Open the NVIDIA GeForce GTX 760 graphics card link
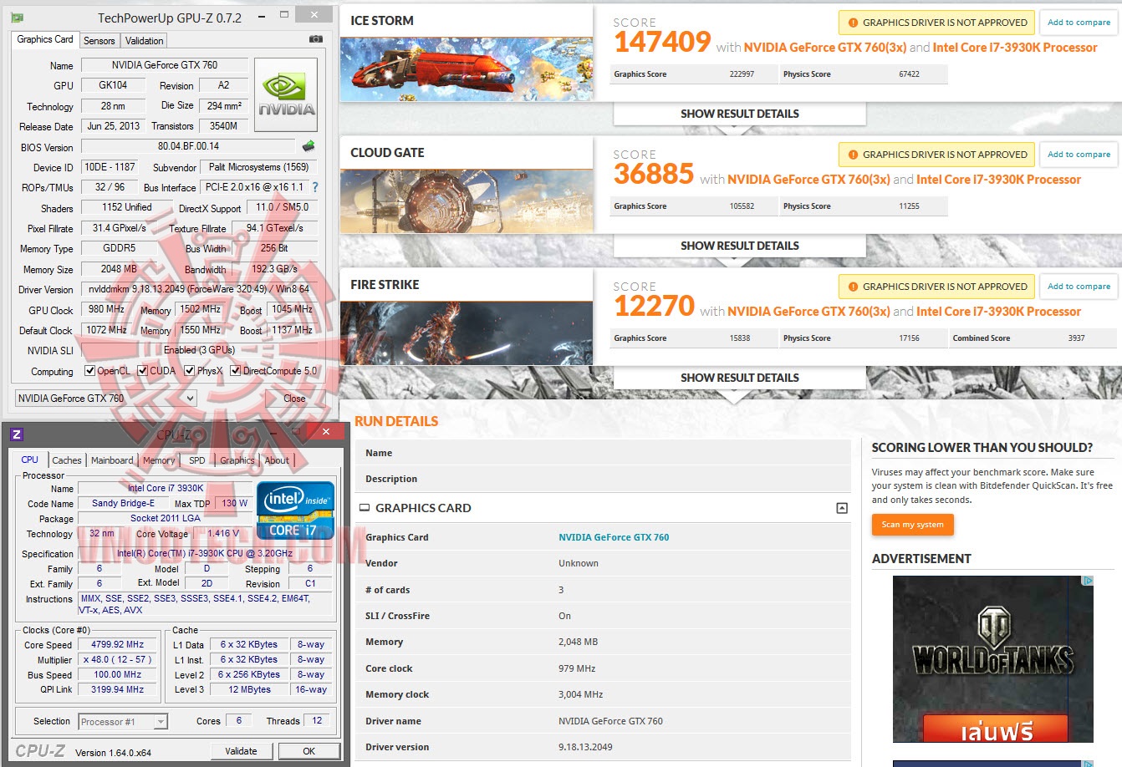Image resolution: width=1122 pixels, height=767 pixels. tap(614, 537)
